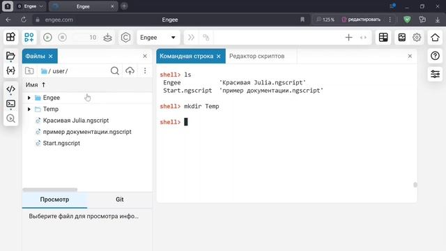
Task: Open script editor code icon in sidebar
Action: click(10, 89)
